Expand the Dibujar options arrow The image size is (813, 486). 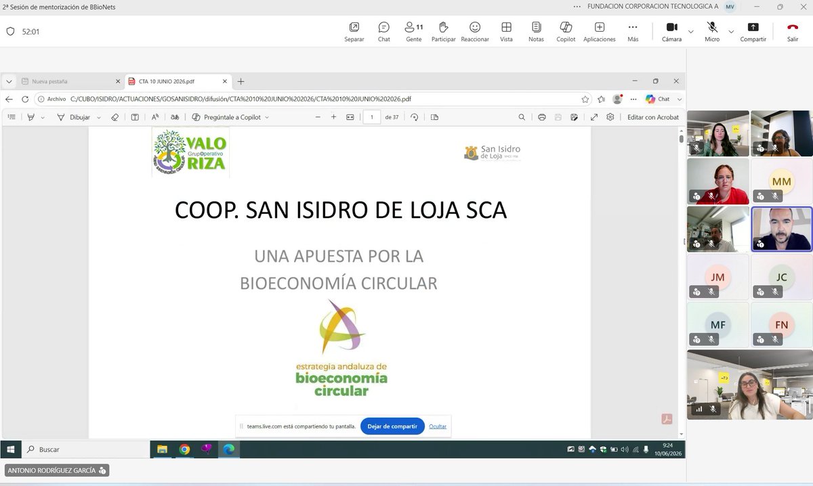coord(99,117)
